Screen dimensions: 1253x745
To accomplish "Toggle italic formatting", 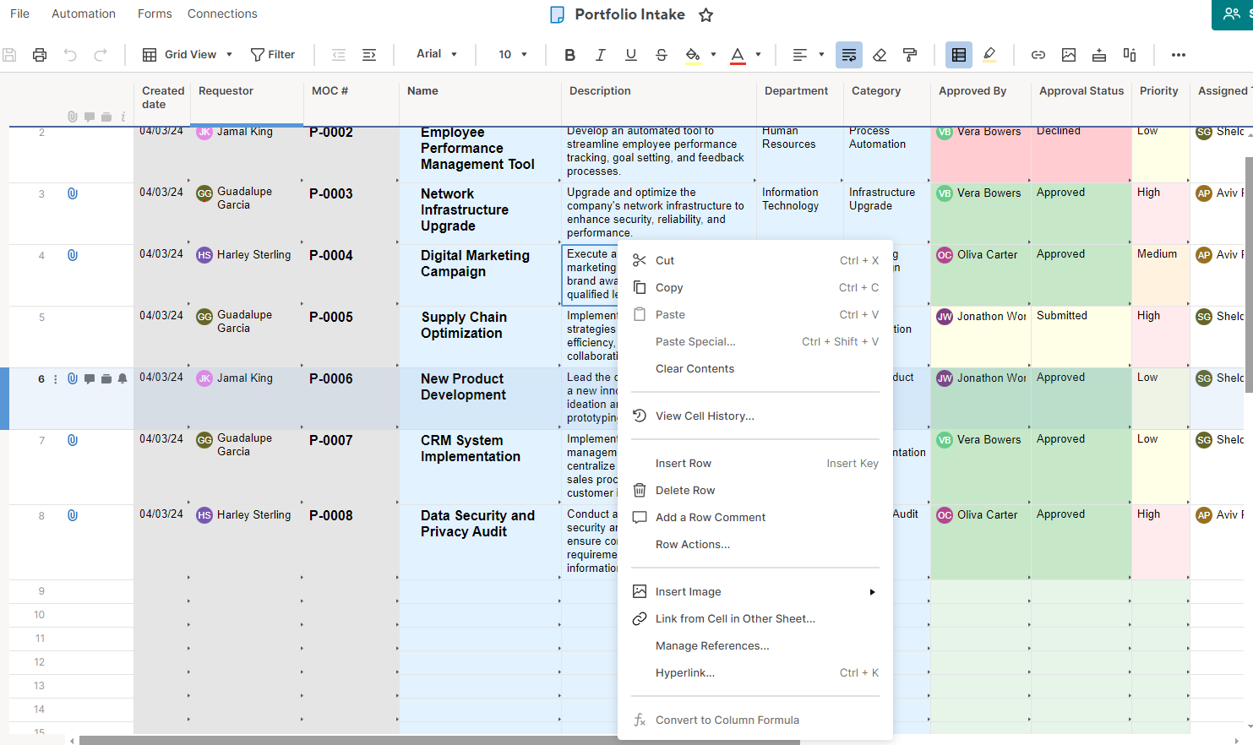I will [x=600, y=55].
